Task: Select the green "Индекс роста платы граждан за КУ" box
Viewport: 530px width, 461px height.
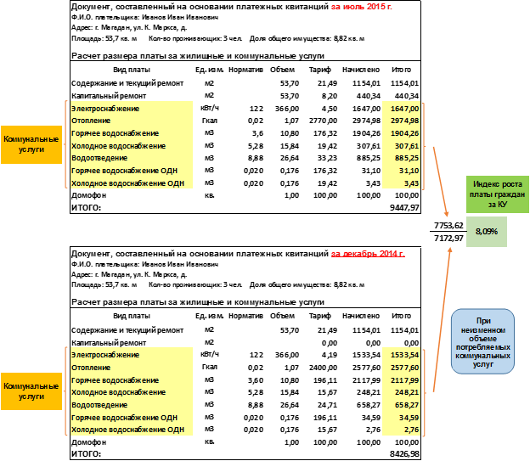Action: 497,194
